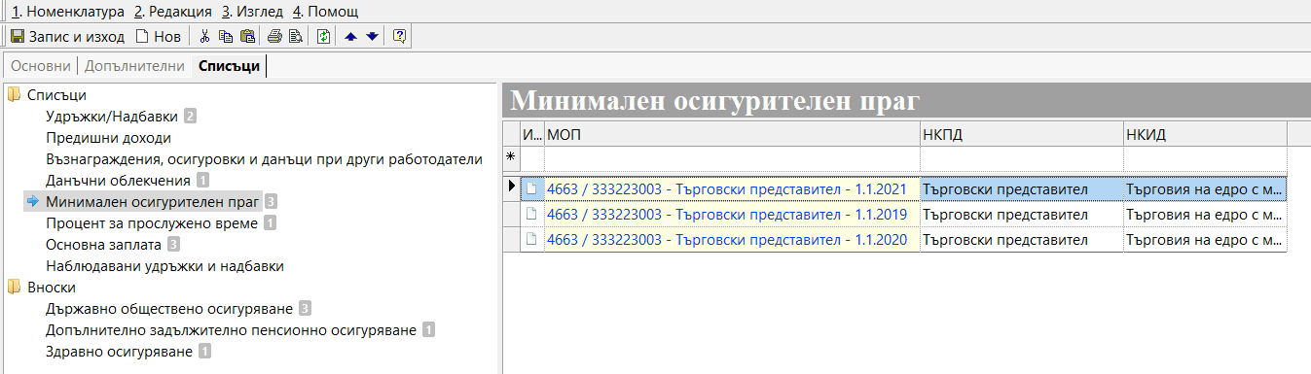
Task: Switch to the Допълнителни tab
Action: 134,66
